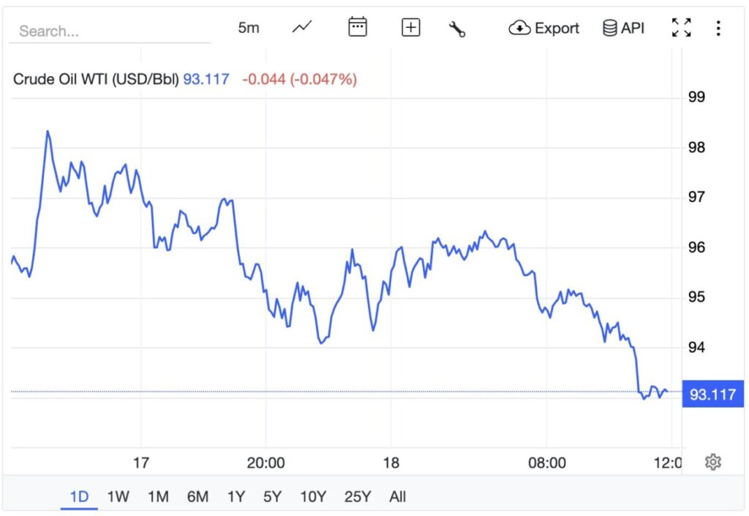The image size is (749, 516).
Task: Enter fullscreen with the expand arrows icon
Action: [x=680, y=26]
